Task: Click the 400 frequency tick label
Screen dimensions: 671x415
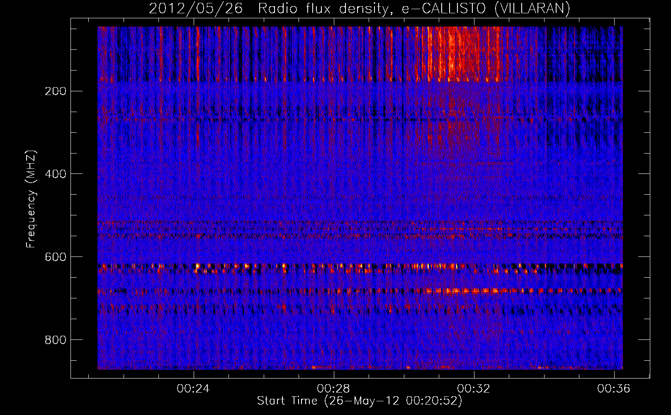Action: (x=55, y=174)
